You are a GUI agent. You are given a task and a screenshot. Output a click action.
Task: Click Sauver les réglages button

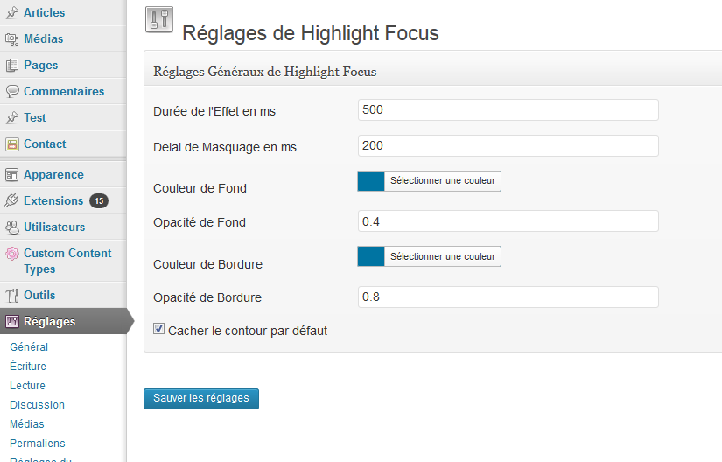[201, 398]
